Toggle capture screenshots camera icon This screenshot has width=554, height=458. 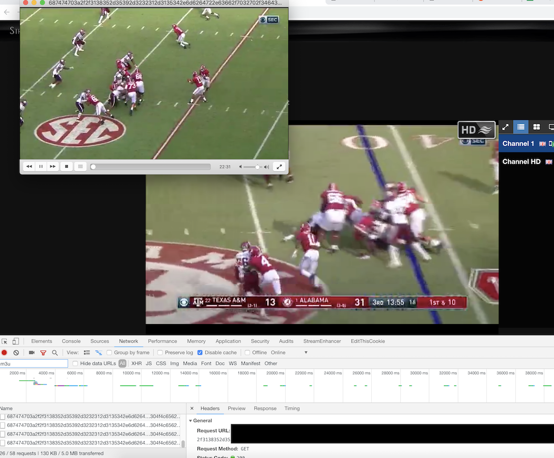point(32,352)
